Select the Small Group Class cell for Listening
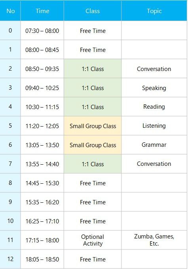The width and height of the screenshot is (188, 269). [x=93, y=126]
